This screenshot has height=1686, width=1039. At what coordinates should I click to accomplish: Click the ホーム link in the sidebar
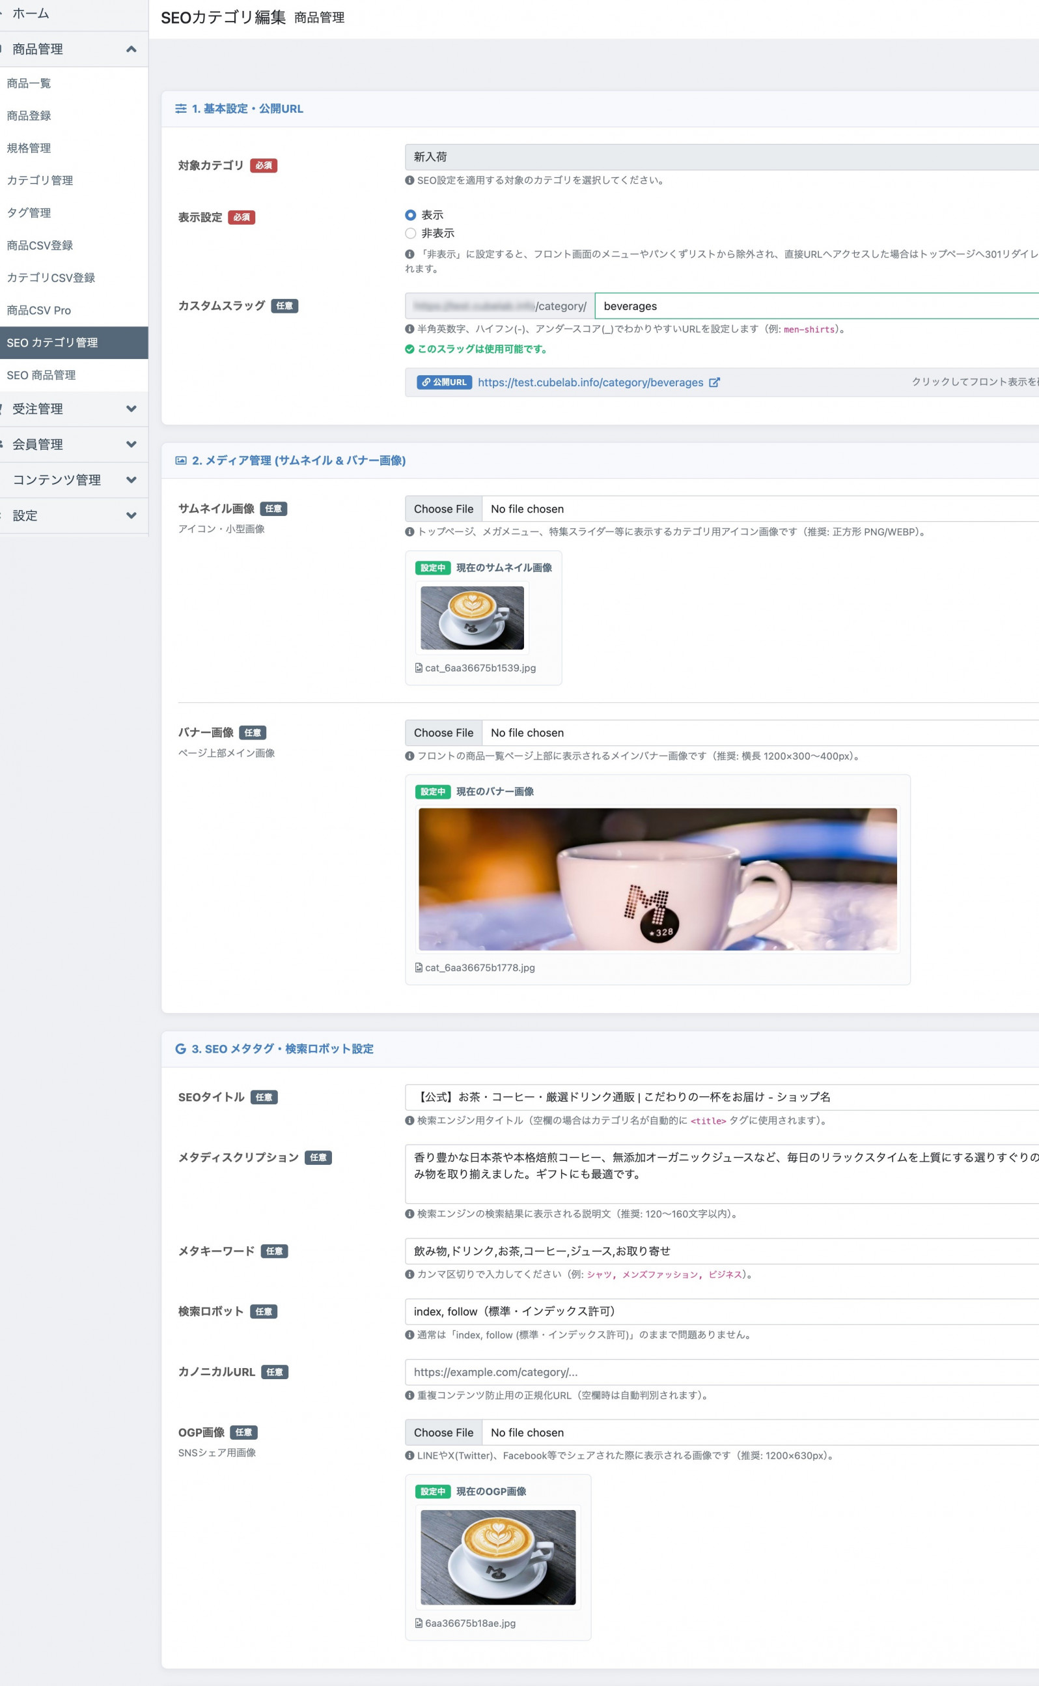pos(30,13)
